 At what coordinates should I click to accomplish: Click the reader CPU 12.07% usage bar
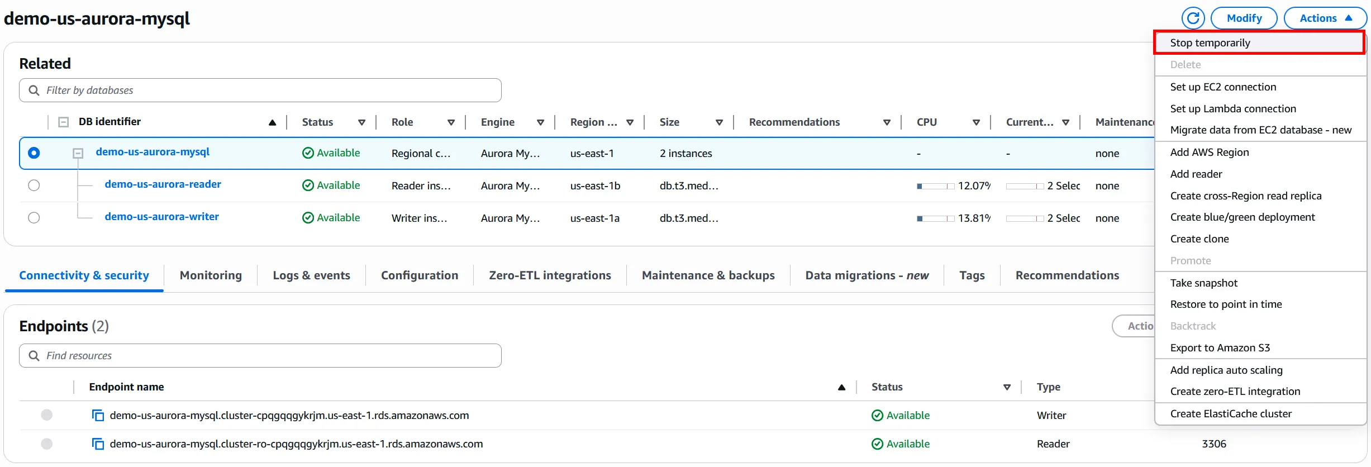(935, 186)
